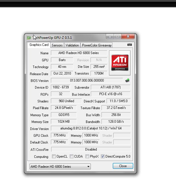Image resolution: width=176 pixels, height=195 pixels.
Task: Click the Pixel Fillrate field 24.8 GPixel/s
Action: pyautogui.click(x=64, y=108)
